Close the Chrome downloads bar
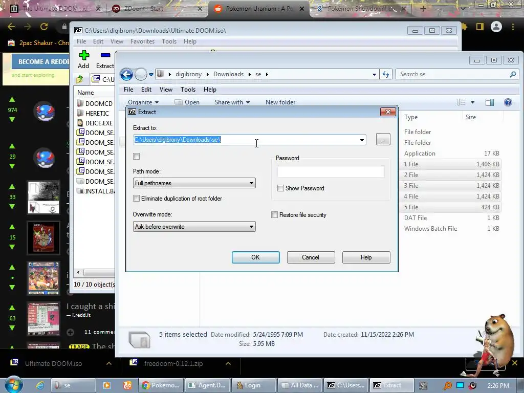This screenshot has width=524, height=393. pyautogui.click(x=515, y=363)
